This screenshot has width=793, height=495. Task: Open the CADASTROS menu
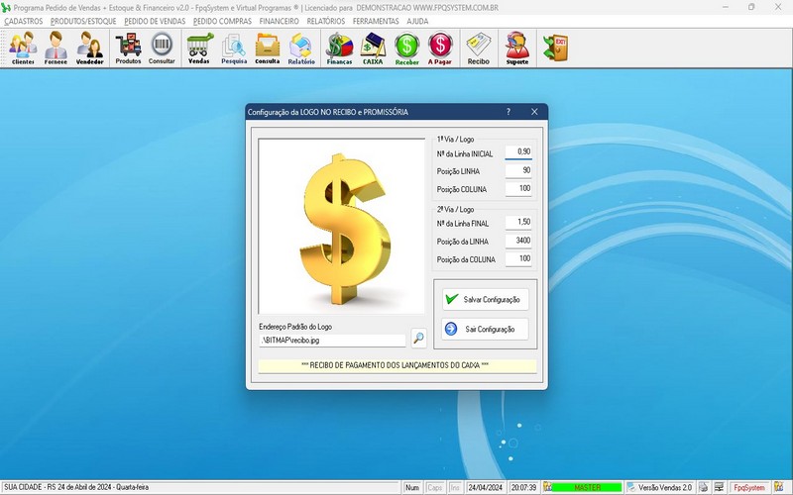(24, 21)
